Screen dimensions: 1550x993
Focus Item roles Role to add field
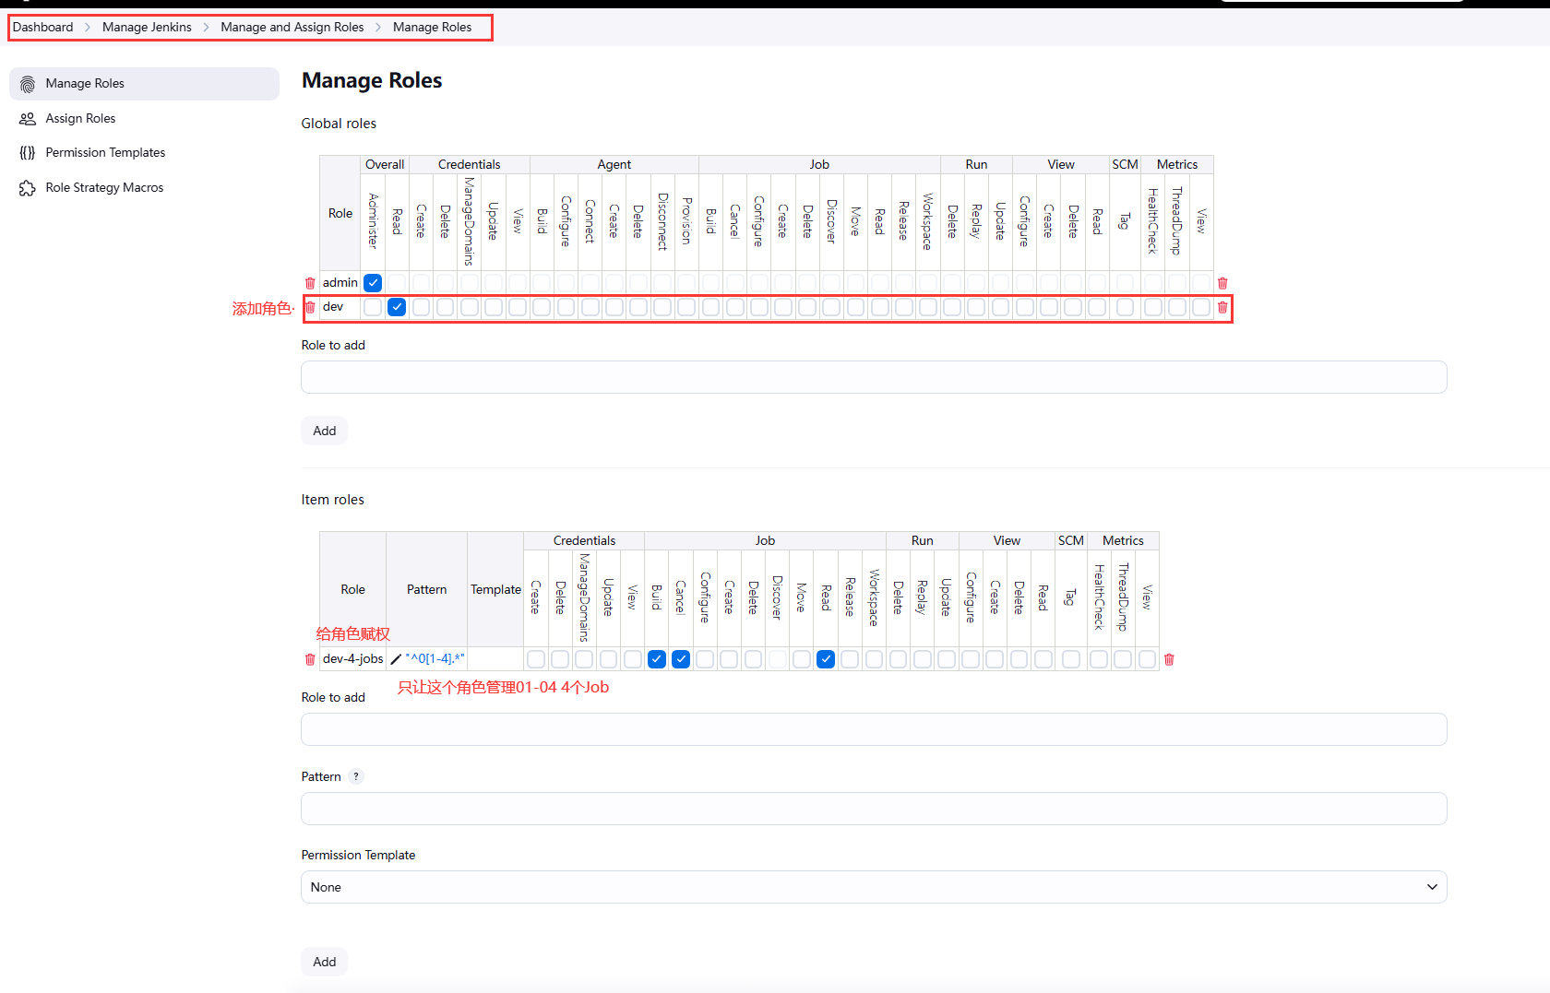pos(874,729)
